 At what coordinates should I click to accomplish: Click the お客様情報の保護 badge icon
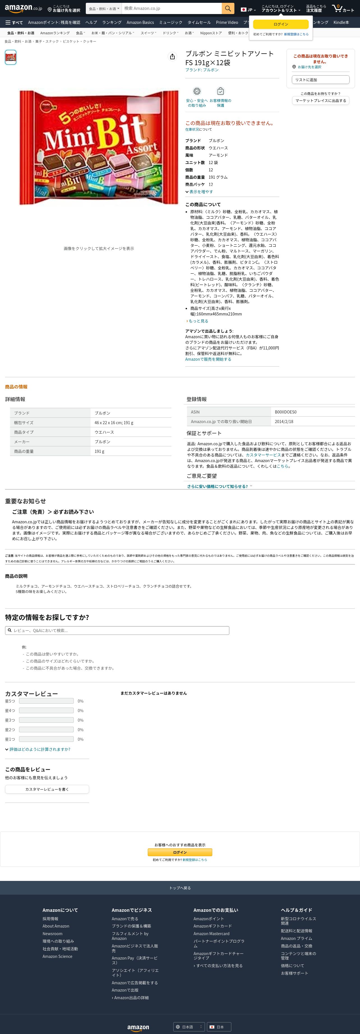[220, 91]
